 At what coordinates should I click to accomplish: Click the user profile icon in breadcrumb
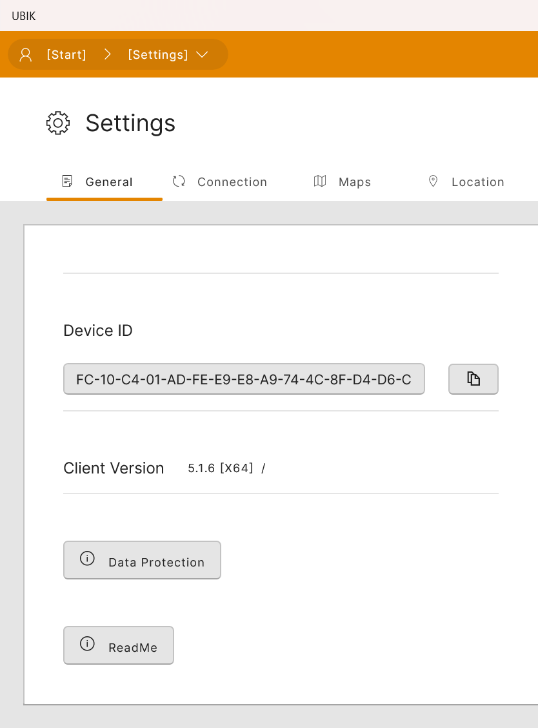[26, 55]
